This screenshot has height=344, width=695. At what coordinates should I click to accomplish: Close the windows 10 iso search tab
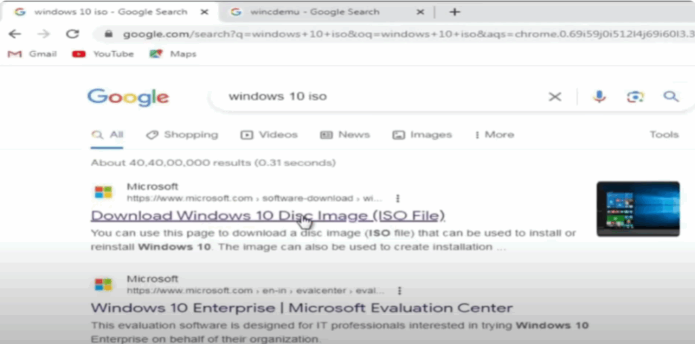pyautogui.click(x=204, y=12)
